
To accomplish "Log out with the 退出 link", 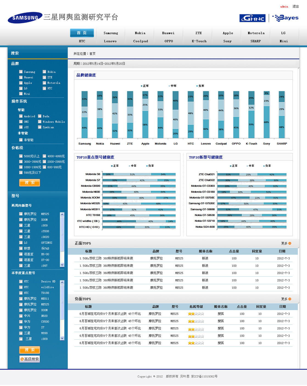I will [296, 6].
